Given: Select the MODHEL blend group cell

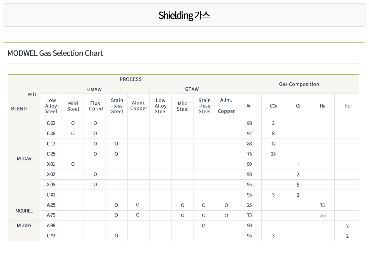Looking at the screenshot, I should click(x=24, y=211).
